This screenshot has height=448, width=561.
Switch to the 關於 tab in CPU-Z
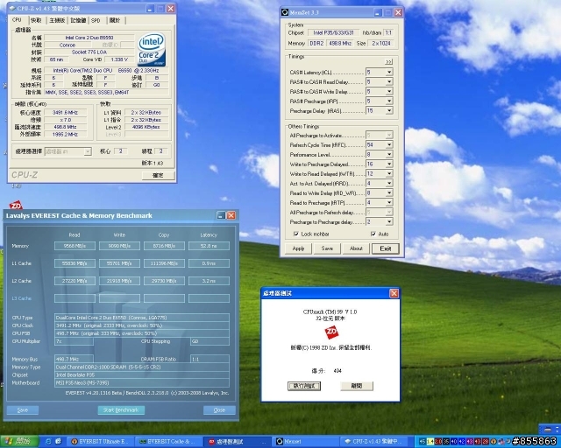pos(115,20)
